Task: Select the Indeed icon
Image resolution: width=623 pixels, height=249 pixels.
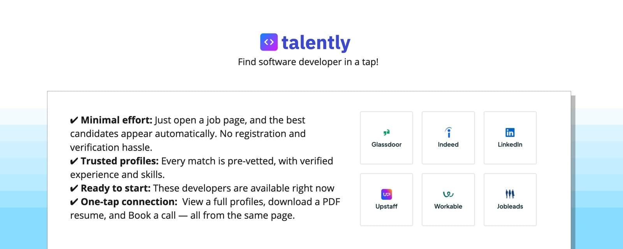Action: 448,132
